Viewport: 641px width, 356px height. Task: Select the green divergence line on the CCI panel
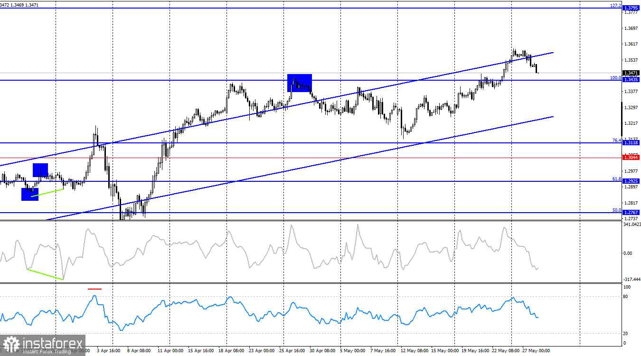point(46,274)
